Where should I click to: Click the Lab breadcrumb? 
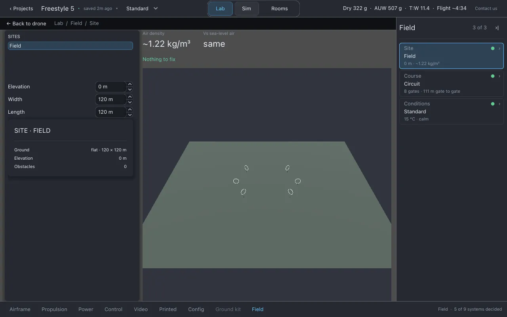59,23
